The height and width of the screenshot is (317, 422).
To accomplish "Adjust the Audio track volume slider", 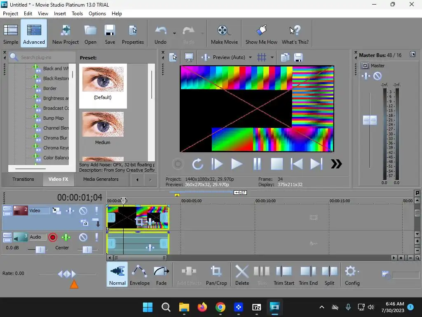I will pos(40,250).
